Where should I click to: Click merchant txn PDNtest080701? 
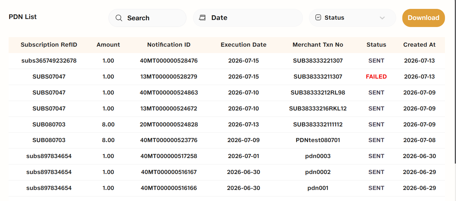[x=318, y=140]
